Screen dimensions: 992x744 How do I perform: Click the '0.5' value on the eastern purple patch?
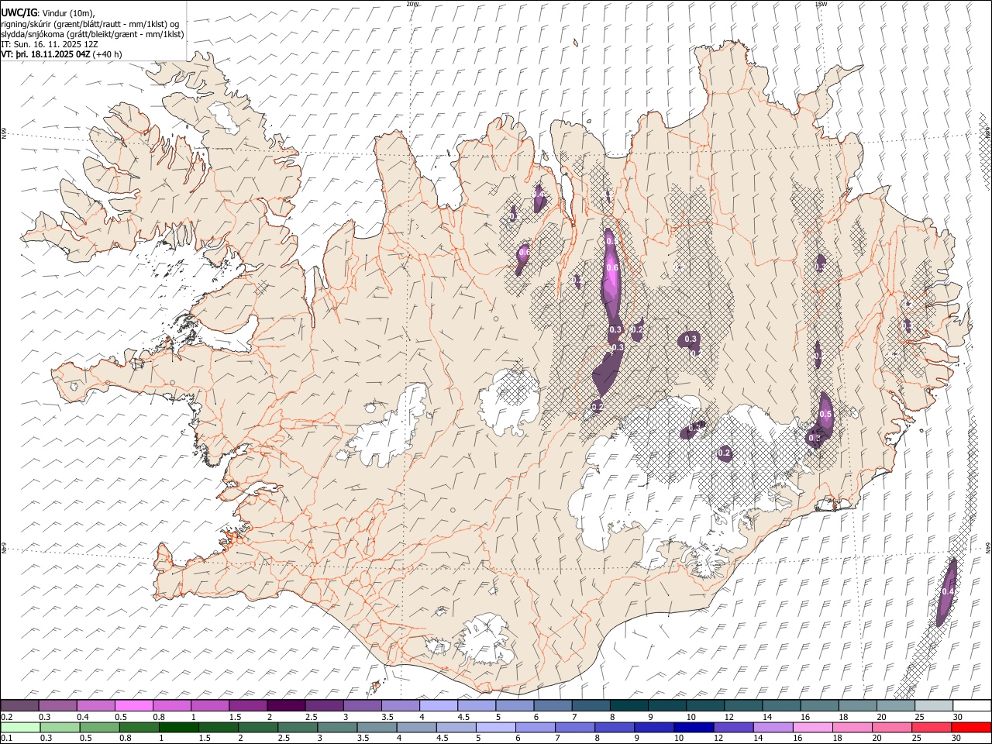click(x=825, y=415)
